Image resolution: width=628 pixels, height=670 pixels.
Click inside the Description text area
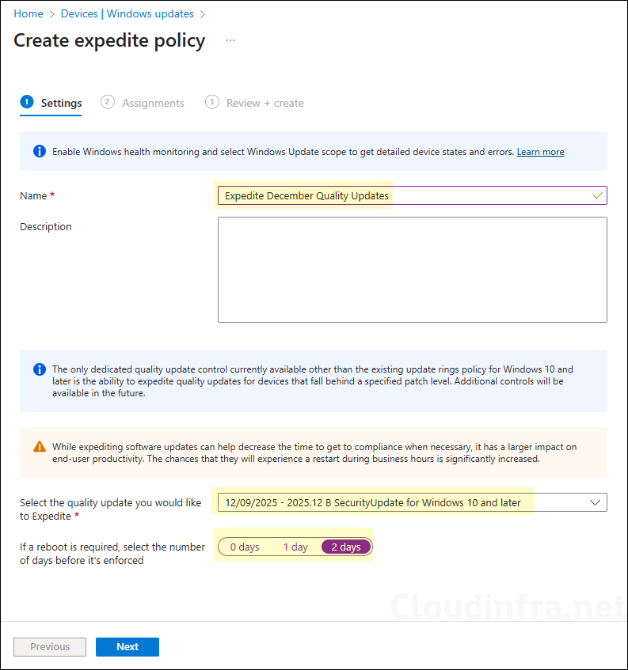[x=412, y=269]
